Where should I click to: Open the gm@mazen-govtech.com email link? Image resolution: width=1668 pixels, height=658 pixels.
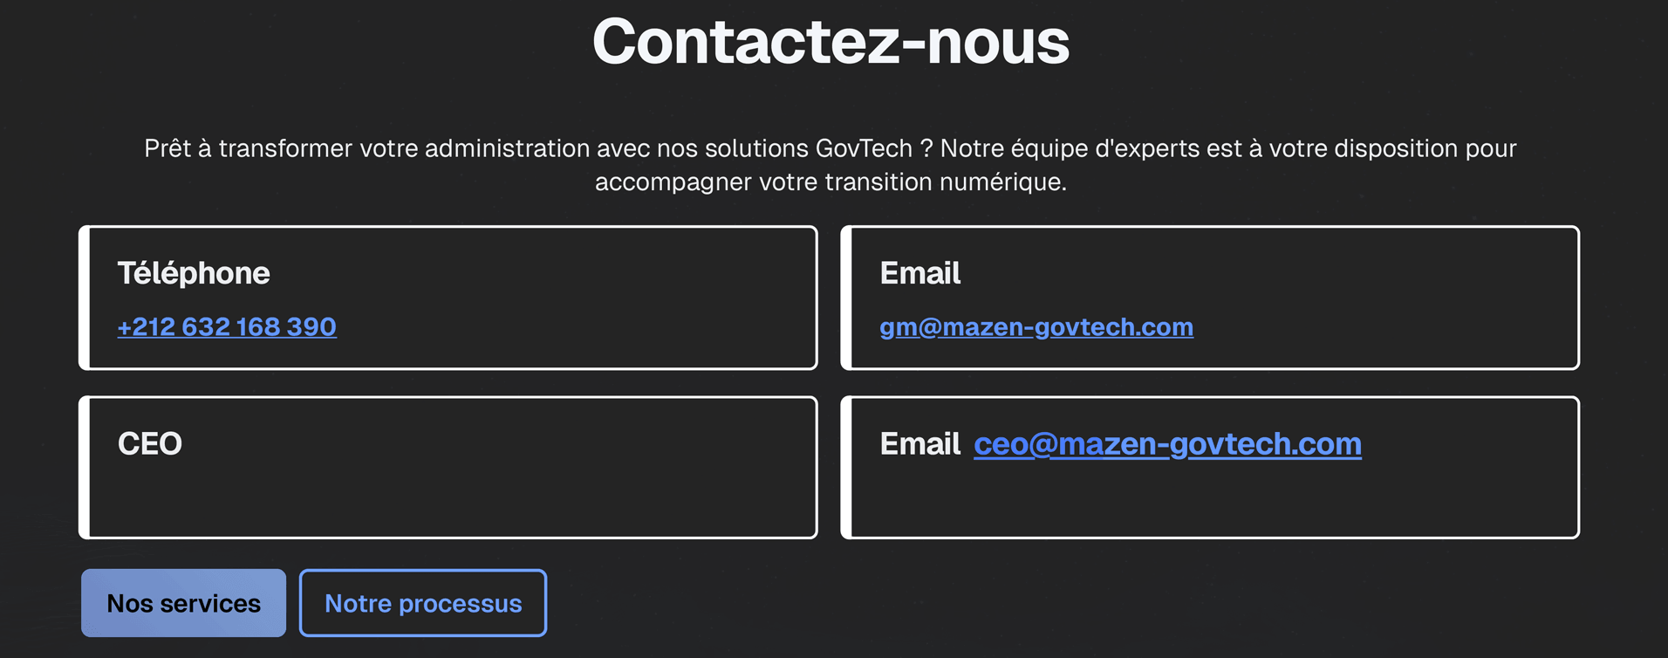tap(1036, 326)
